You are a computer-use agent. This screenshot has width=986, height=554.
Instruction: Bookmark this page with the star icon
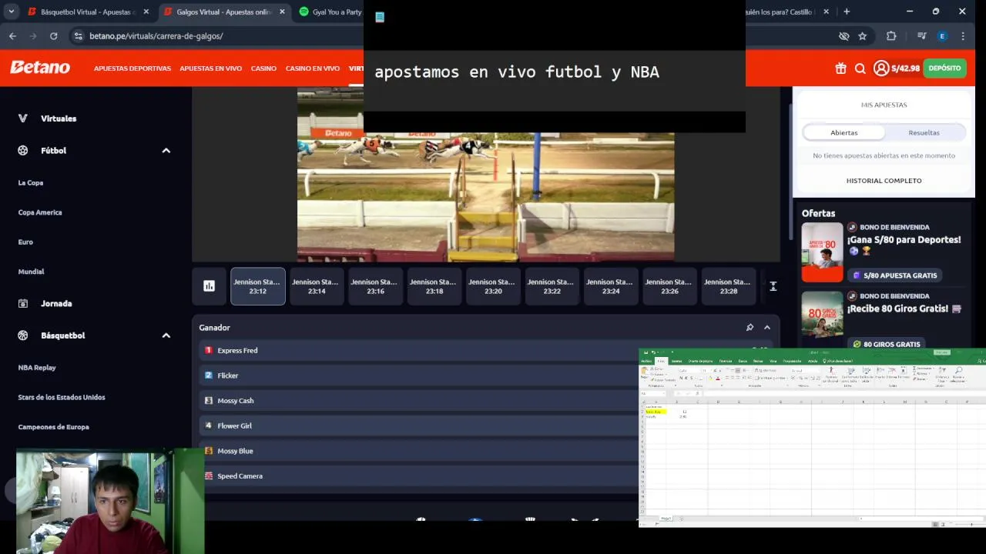pyautogui.click(x=862, y=35)
